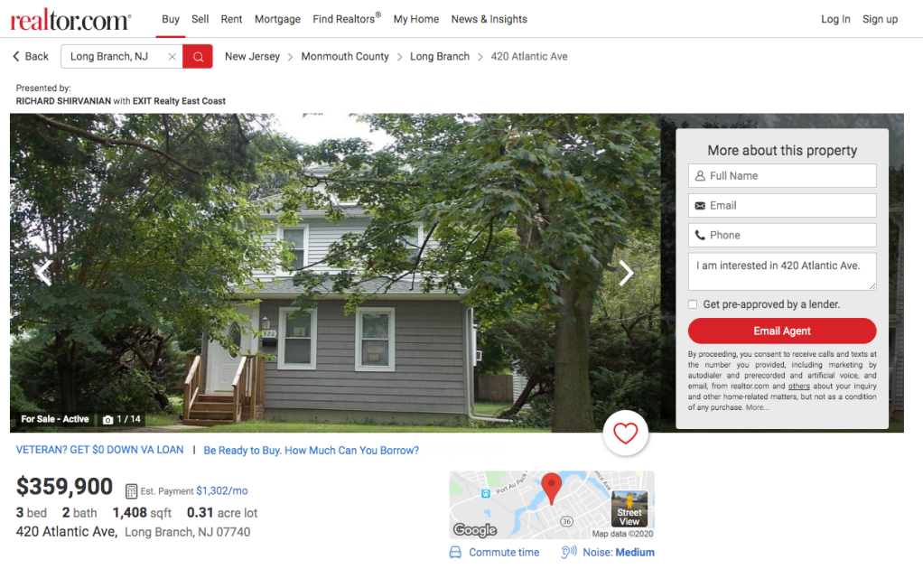Go back using the Back chevron

click(x=16, y=57)
